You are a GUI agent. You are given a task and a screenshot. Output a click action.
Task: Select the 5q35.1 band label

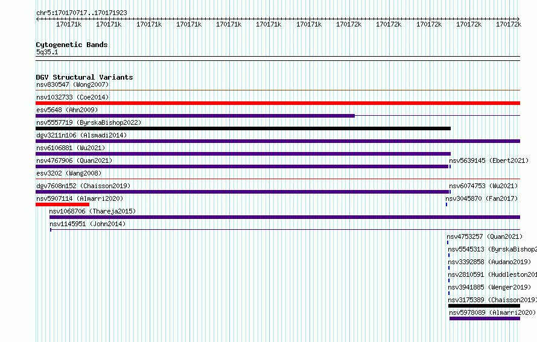47,52
